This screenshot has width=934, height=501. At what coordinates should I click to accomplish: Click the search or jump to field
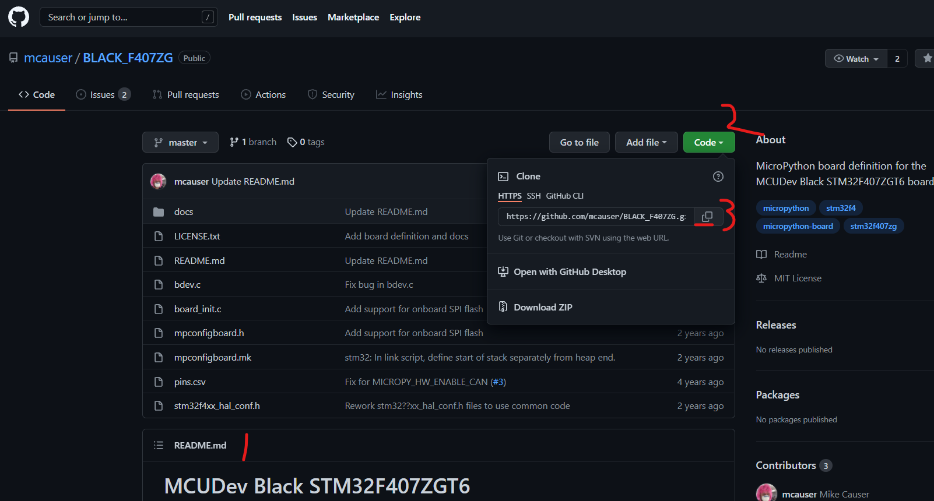(129, 17)
